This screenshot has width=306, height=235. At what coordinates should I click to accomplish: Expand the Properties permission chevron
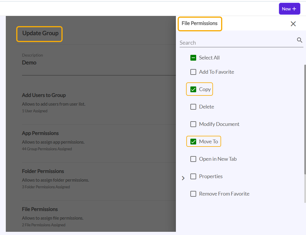183,178
